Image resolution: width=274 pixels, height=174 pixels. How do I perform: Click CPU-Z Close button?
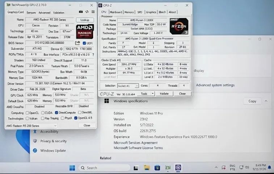[x=182, y=94]
